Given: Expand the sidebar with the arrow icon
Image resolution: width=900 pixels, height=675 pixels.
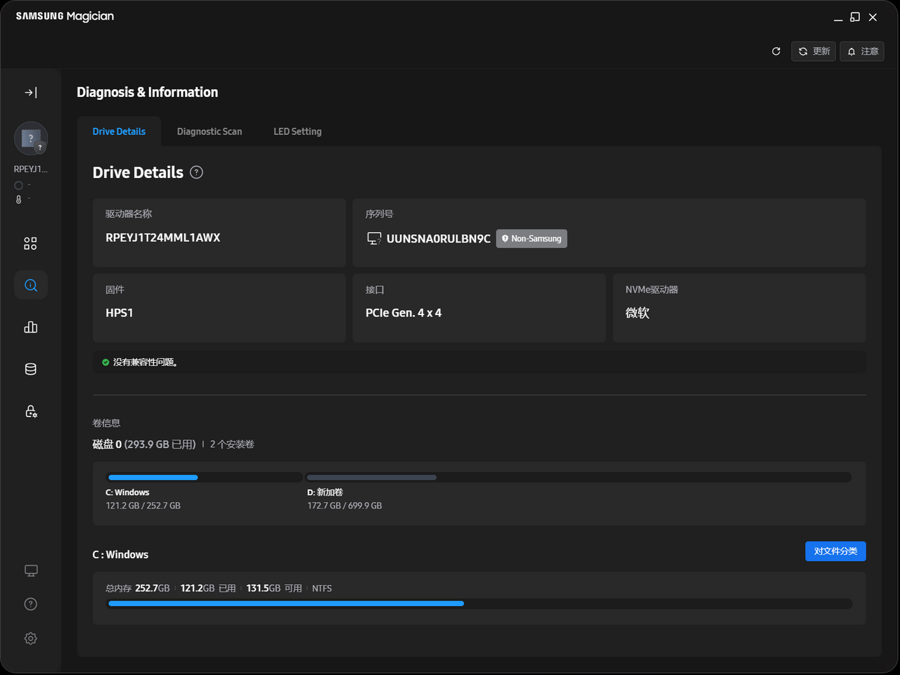Looking at the screenshot, I should click(x=31, y=92).
